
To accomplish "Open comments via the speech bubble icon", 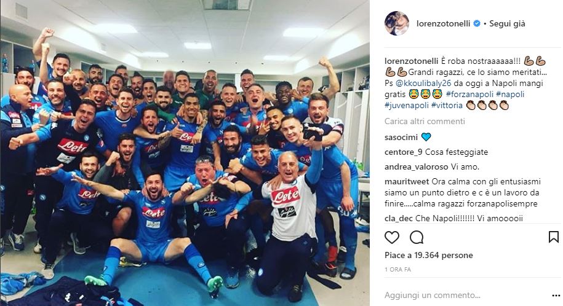I will [x=417, y=237].
